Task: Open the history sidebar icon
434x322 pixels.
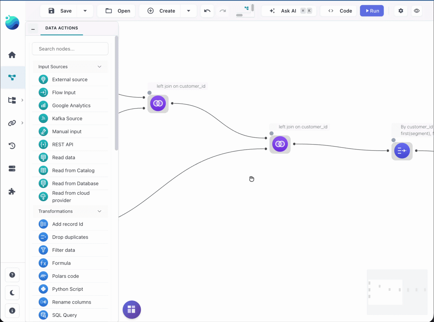Action: click(x=12, y=146)
